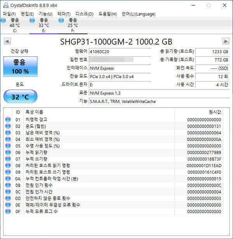233x239 pixels.
Task: Click total host writes value 772 GB
Action: [212, 60]
